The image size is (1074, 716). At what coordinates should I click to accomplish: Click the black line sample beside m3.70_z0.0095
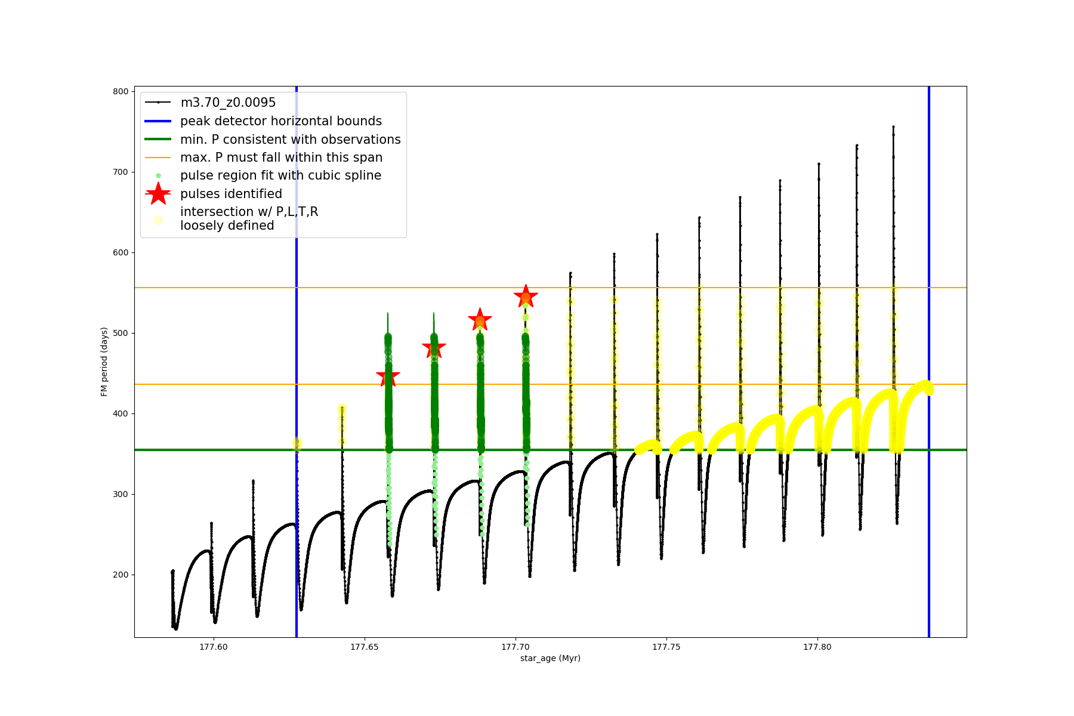click(158, 103)
